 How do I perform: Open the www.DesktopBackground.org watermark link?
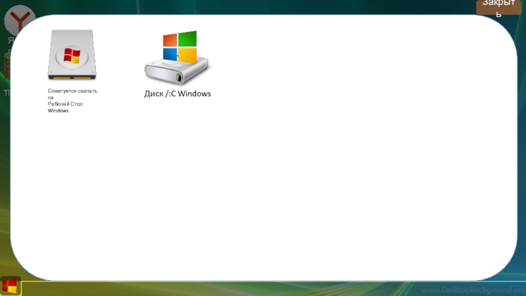[x=473, y=290]
